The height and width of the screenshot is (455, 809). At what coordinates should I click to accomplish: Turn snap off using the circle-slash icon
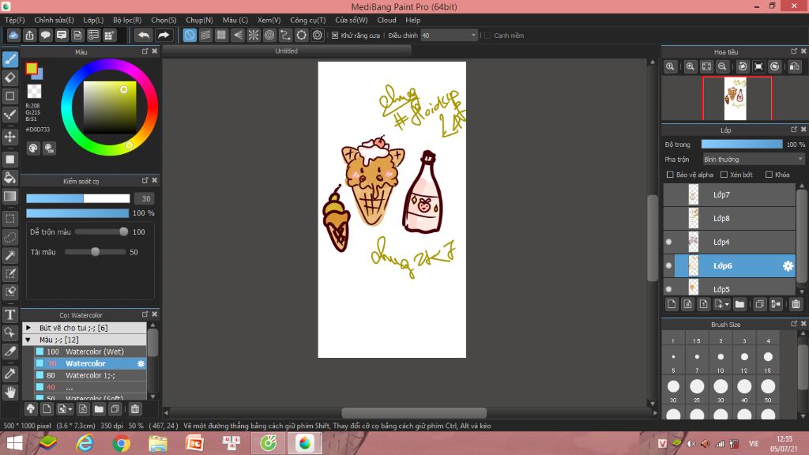coord(190,35)
